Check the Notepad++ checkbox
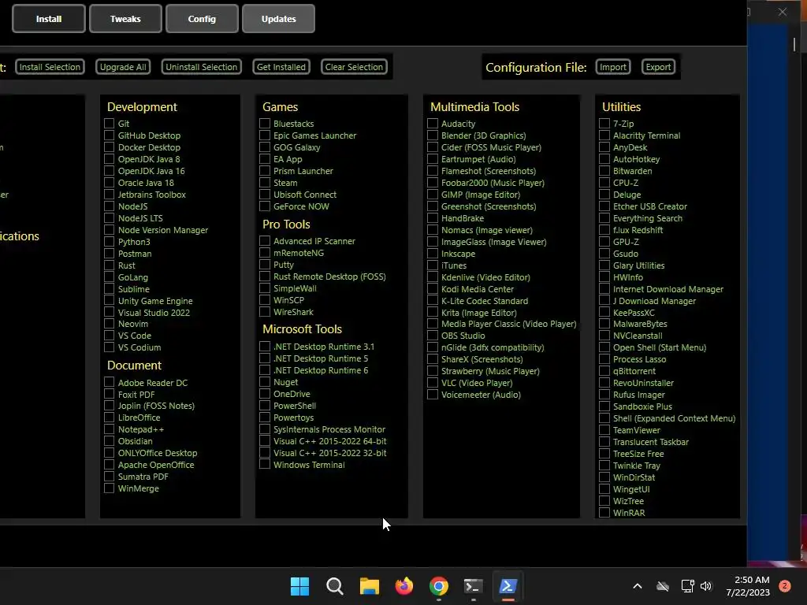The height and width of the screenshot is (605, 807). pos(109,429)
